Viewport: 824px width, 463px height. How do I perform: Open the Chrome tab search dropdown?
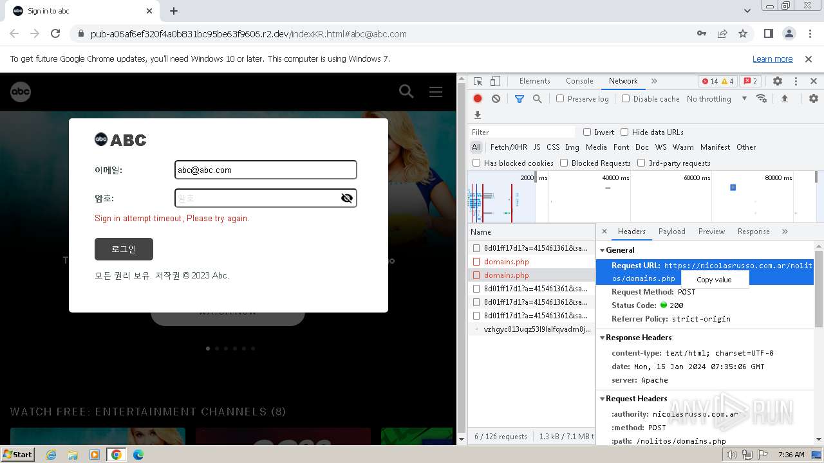click(747, 11)
